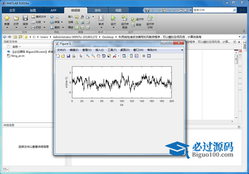249x174 pixels.
Task: Open the Print (打印) dropdown in ribbon
Action: coord(44,27)
